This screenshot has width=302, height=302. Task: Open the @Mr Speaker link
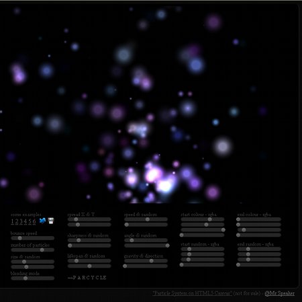point(280,293)
